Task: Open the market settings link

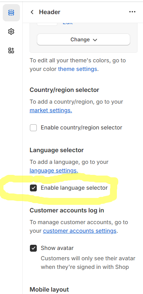Action: click(51, 110)
